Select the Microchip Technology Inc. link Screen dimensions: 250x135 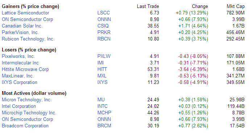29,113
